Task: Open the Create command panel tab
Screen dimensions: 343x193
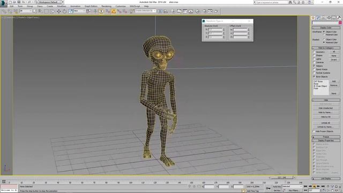Action: coord(313,18)
